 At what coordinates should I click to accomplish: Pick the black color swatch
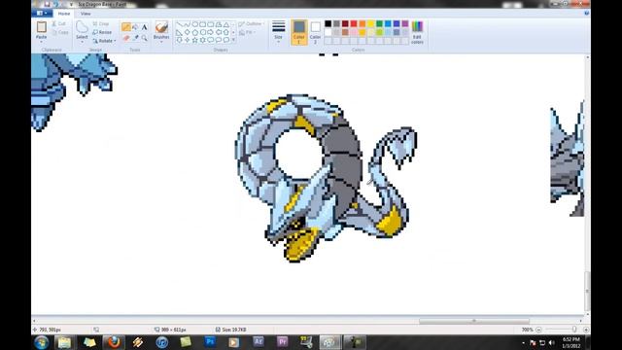coord(328,23)
